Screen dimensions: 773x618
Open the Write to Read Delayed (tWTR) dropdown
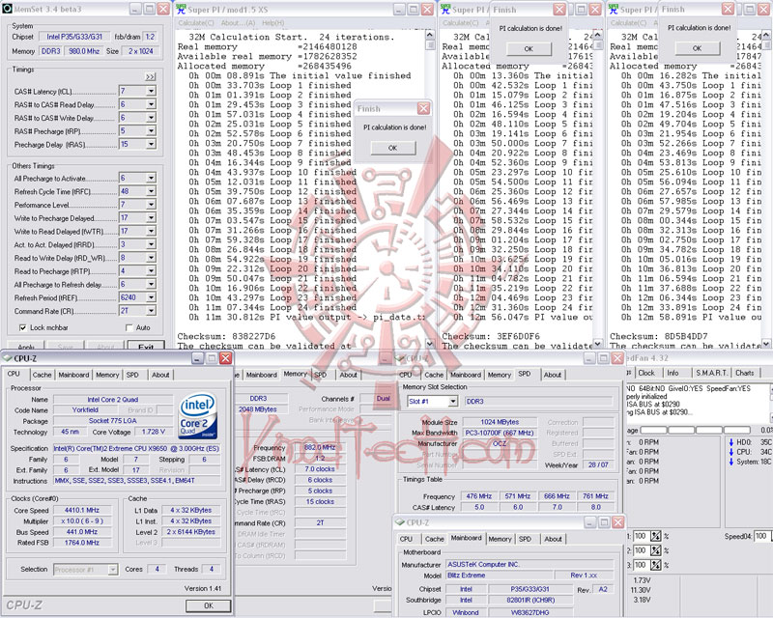[x=151, y=231]
